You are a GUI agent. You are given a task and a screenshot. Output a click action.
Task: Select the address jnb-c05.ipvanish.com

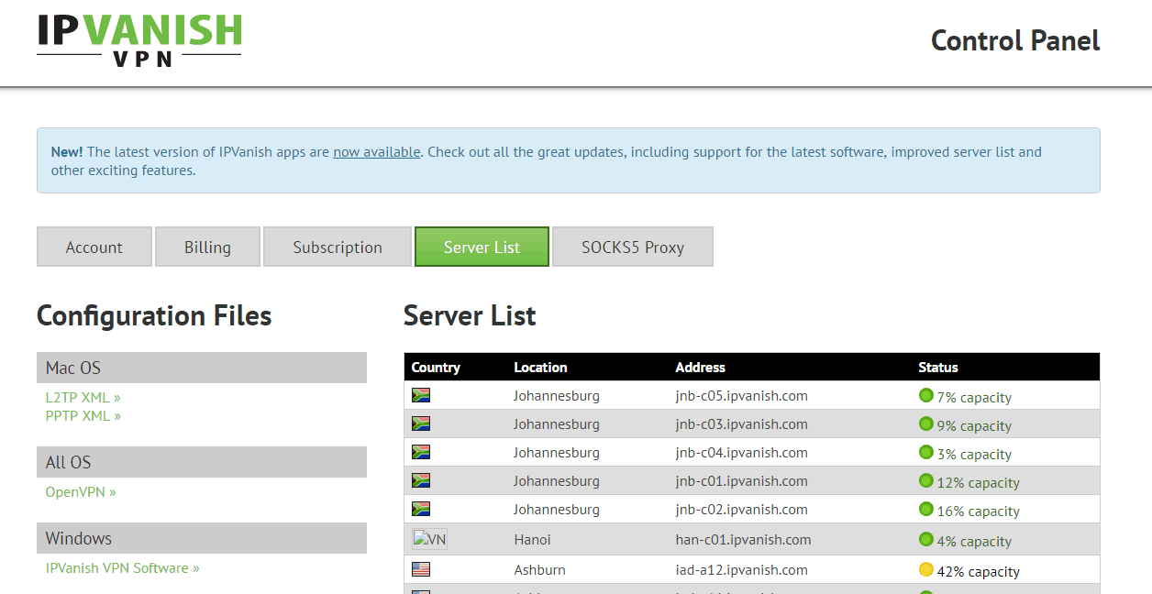coord(742,396)
